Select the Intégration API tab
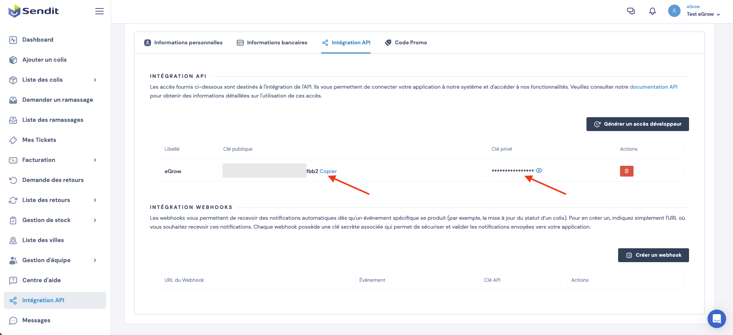 coord(346,42)
